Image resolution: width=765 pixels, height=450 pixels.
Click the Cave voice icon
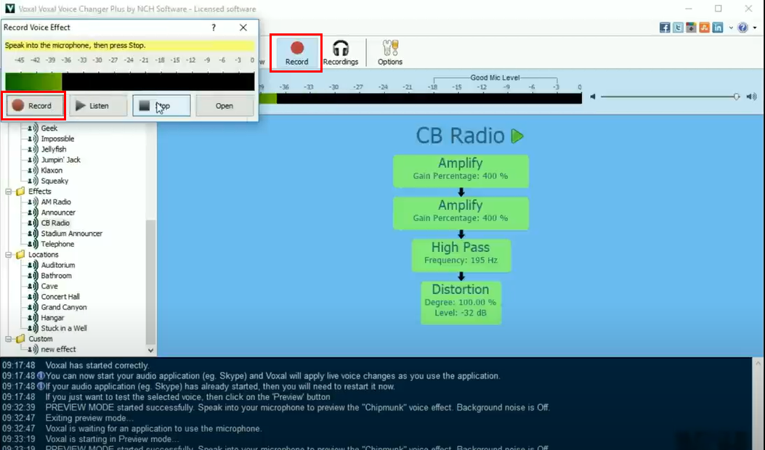33,286
